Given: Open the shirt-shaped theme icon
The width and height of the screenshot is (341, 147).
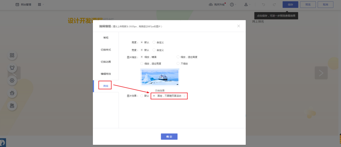Looking at the screenshot, I should tap(12, 68).
